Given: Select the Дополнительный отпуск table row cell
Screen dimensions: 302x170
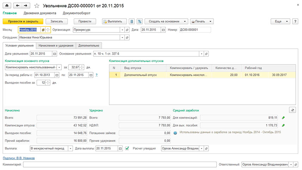Looking at the screenshot, I should (x=143, y=75).
